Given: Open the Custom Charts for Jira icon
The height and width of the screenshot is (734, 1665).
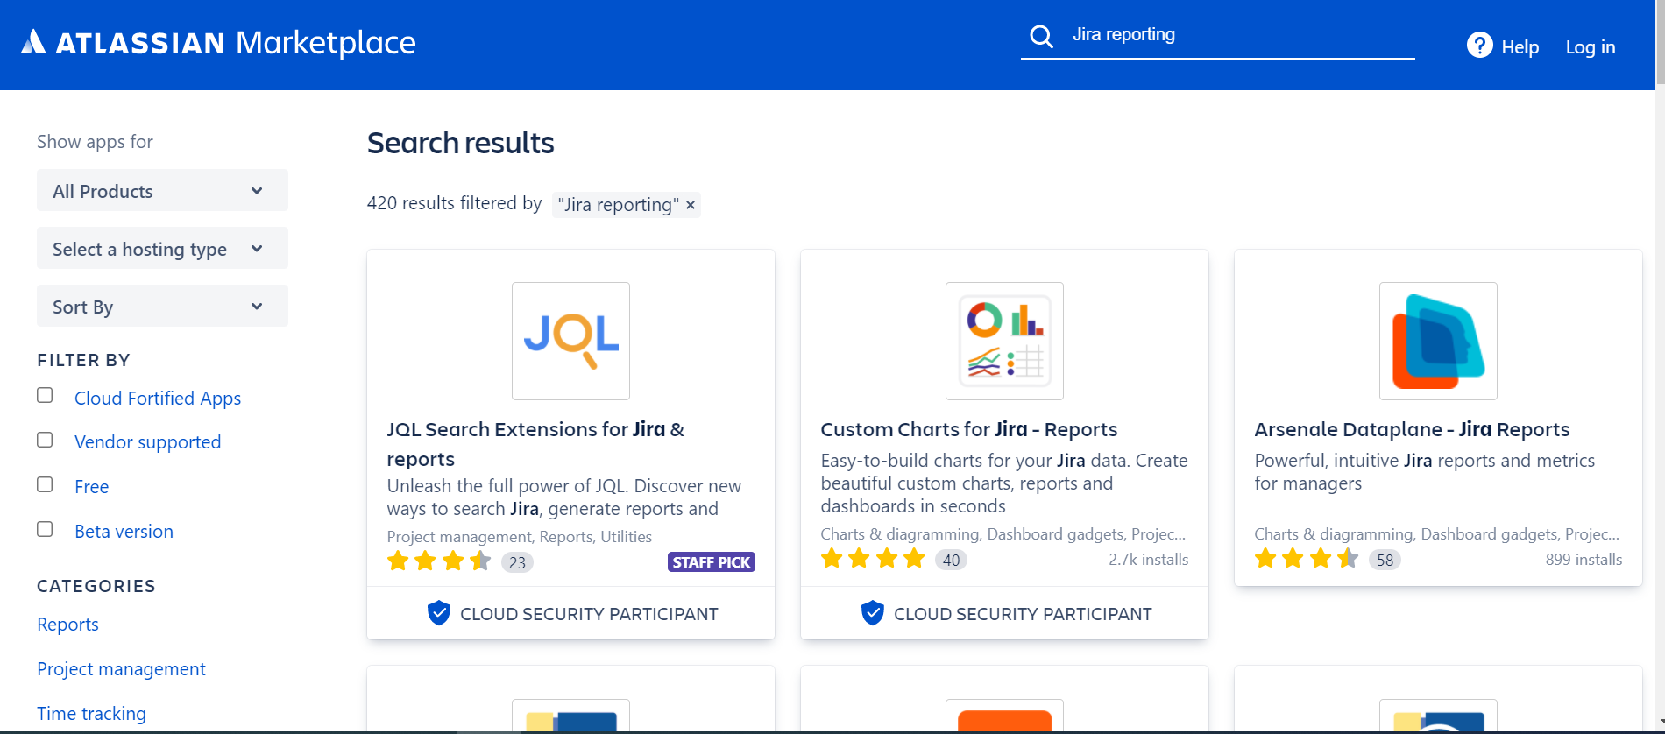Looking at the screenshot, I should coord(1004,341).
